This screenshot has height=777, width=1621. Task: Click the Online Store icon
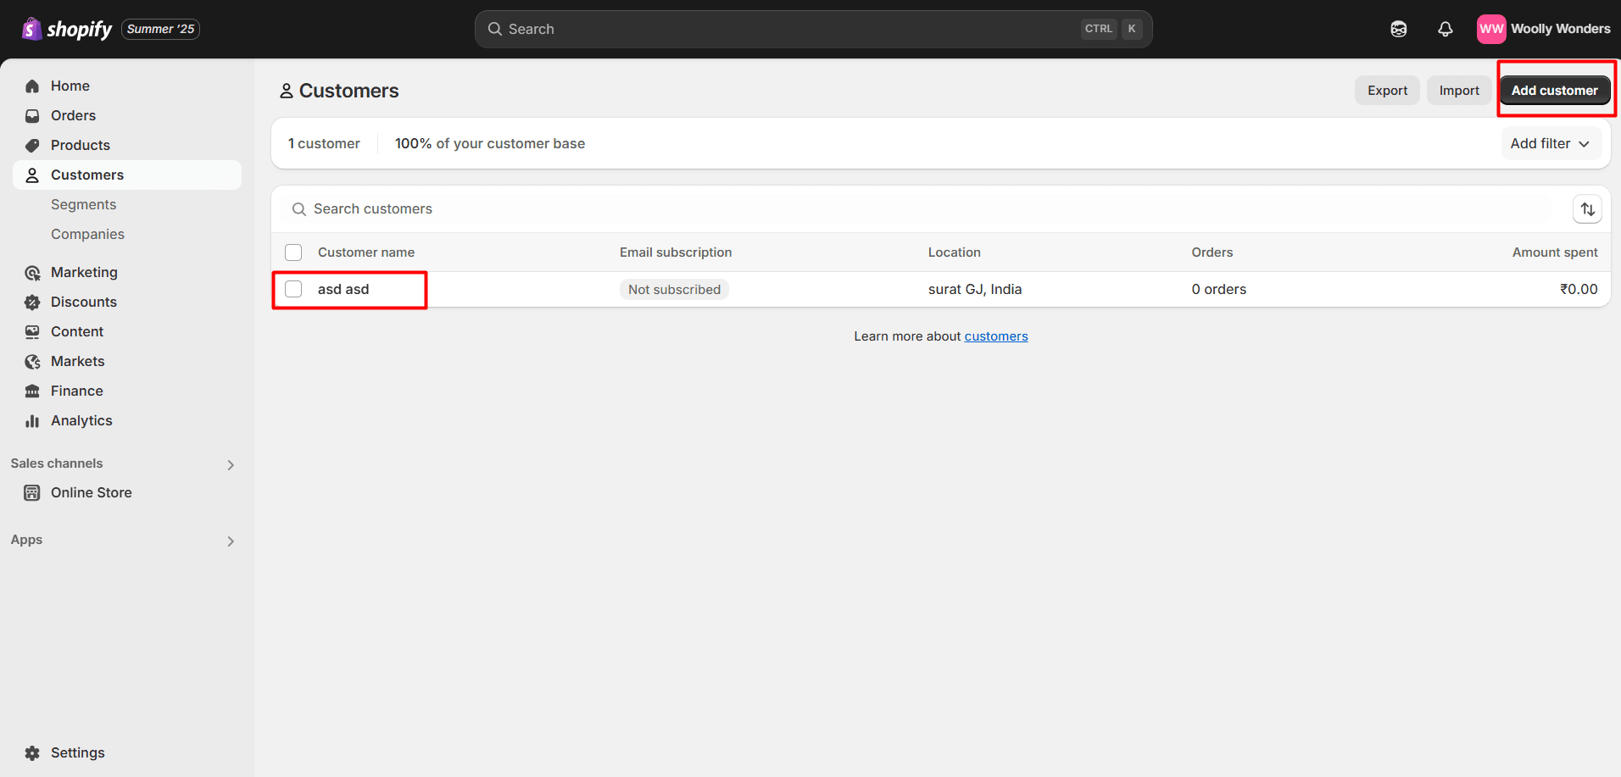tap(32, 492)
